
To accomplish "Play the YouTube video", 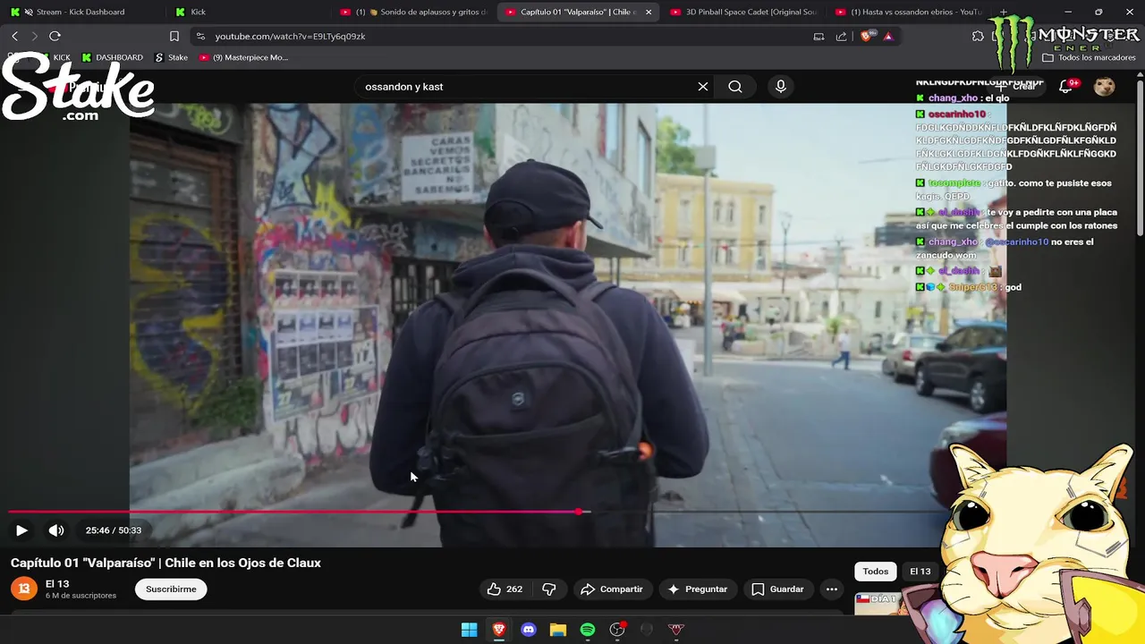I will click(x=21, y=530).
